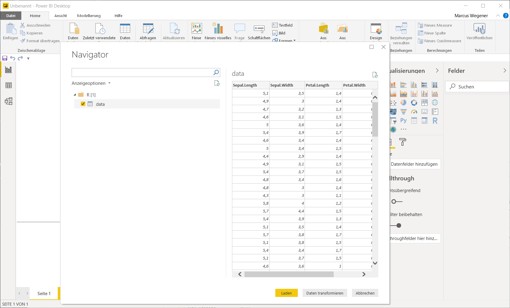
Task: Click the horizontal scrollbar of data preview
Action: point(289,274)
